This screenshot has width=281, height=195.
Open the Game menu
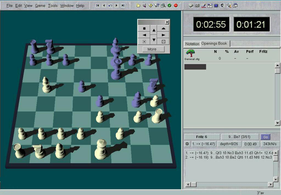click(40, 5)
